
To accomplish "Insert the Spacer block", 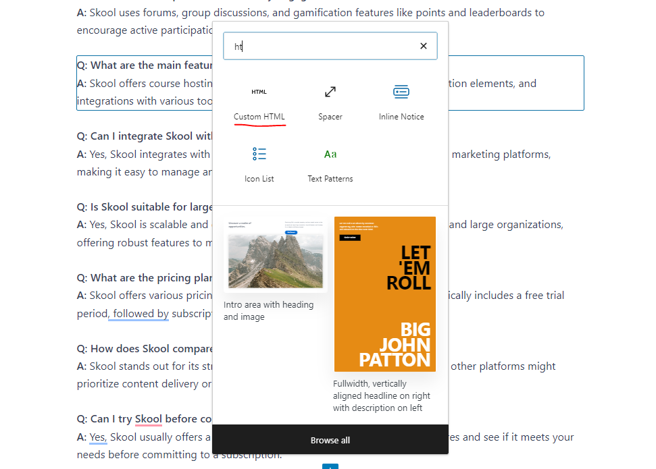I will (330, 103).
